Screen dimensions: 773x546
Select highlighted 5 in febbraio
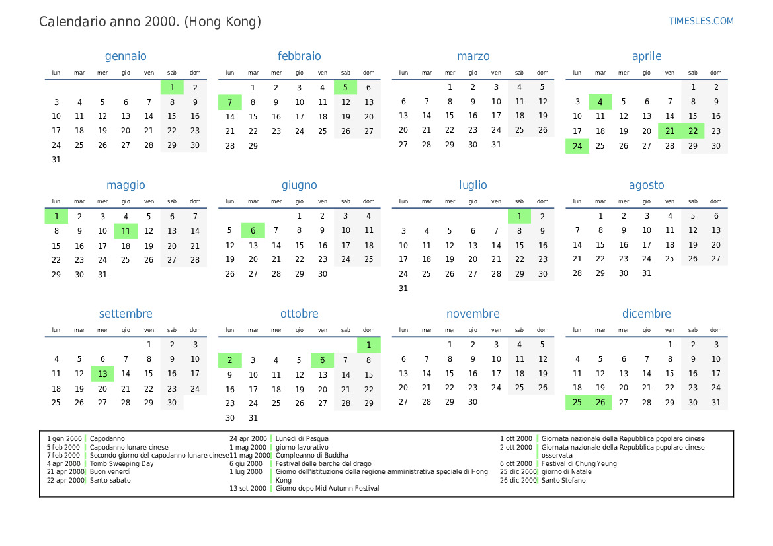point(345,88)
